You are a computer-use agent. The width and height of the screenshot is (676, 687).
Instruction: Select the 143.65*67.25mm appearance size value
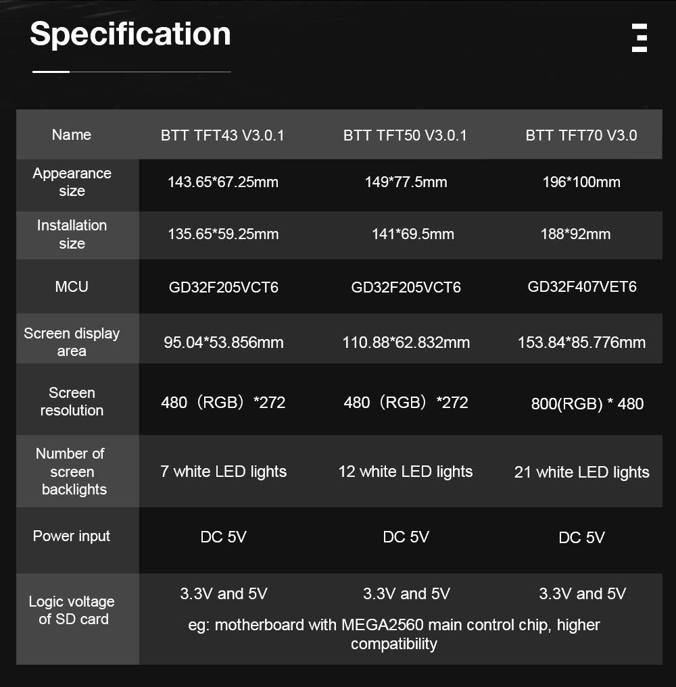pos(223,182)
